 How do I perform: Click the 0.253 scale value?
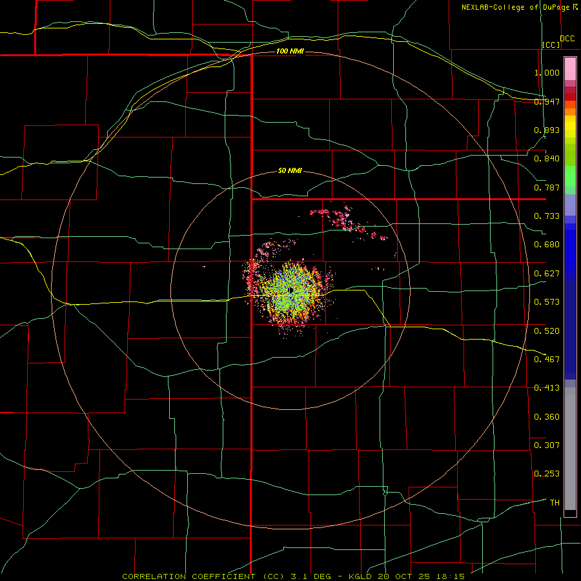point(547,474)
